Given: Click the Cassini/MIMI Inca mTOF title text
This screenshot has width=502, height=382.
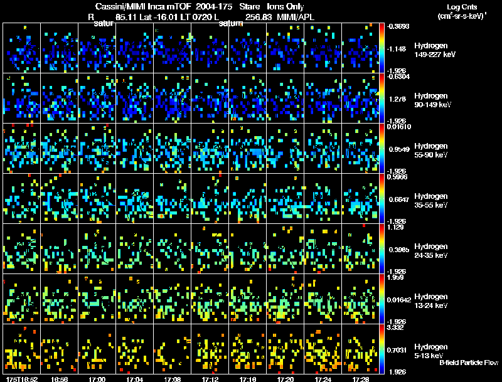Looking at the screenshot, I should click(x=143, y=6).
